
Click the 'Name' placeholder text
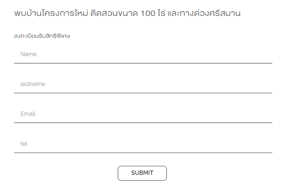(29, 54)
